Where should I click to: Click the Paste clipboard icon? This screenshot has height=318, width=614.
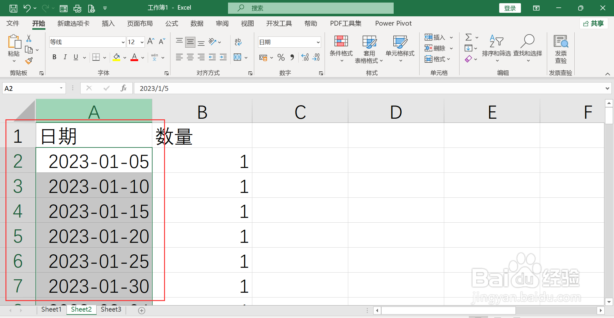point(14,42)
